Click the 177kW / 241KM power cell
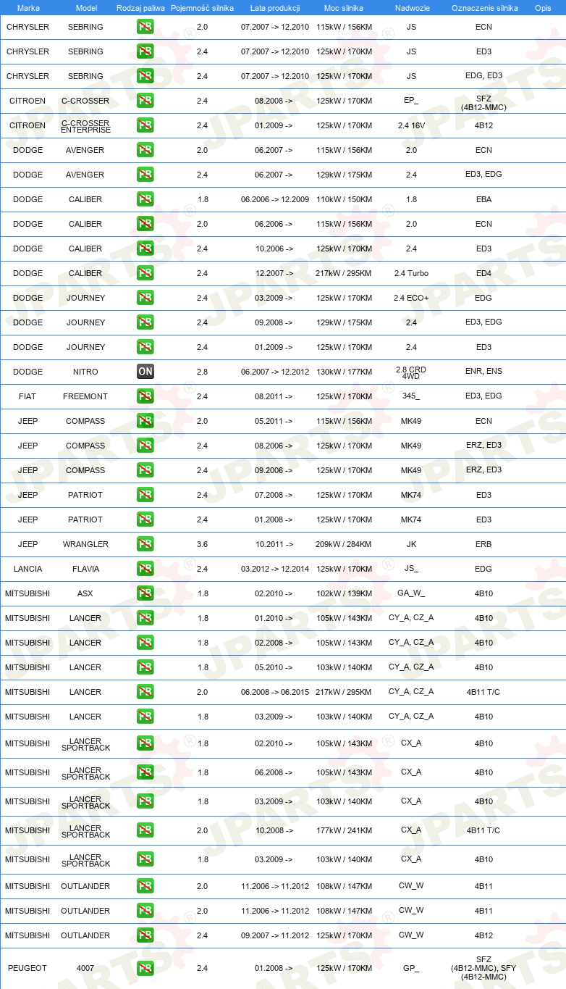The height and width of the screenshot is (989, 566). click(x=344, y=830)
